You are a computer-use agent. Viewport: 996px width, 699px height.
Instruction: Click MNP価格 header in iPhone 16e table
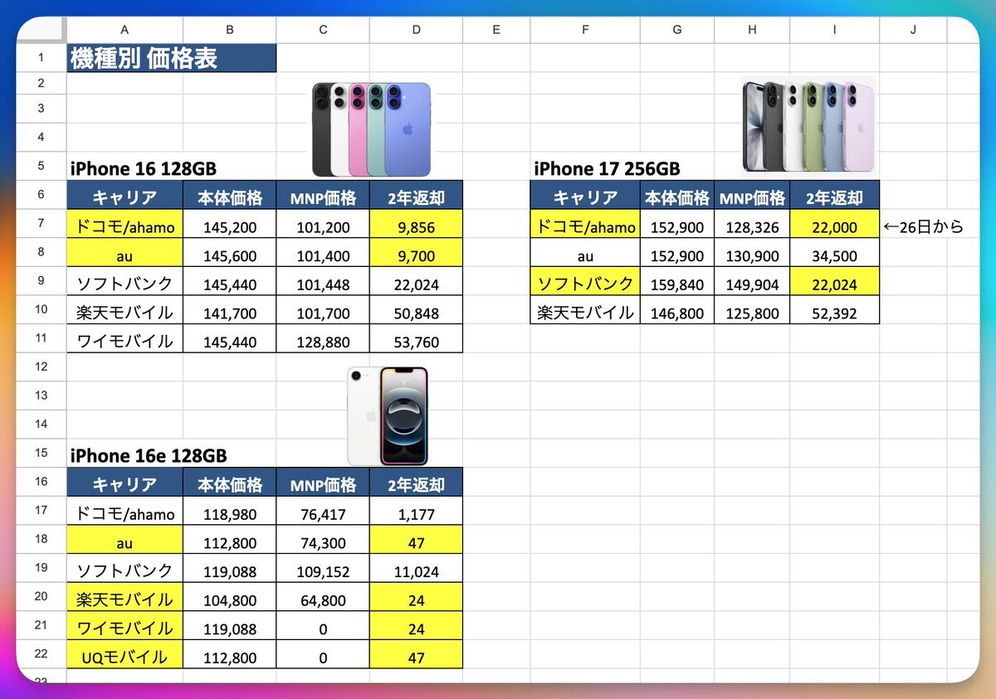point(323,483)
